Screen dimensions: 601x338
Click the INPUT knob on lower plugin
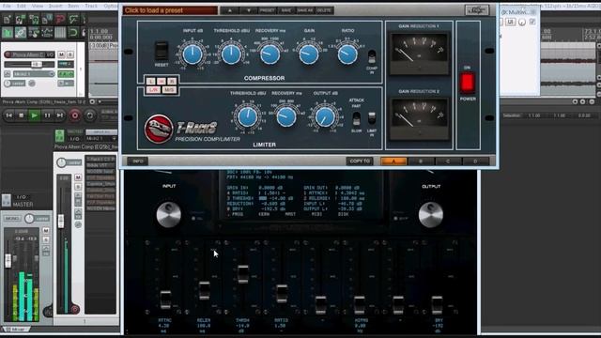pyautogui.click(x=169, y=215)
